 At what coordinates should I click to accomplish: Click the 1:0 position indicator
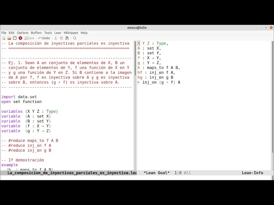178,173
